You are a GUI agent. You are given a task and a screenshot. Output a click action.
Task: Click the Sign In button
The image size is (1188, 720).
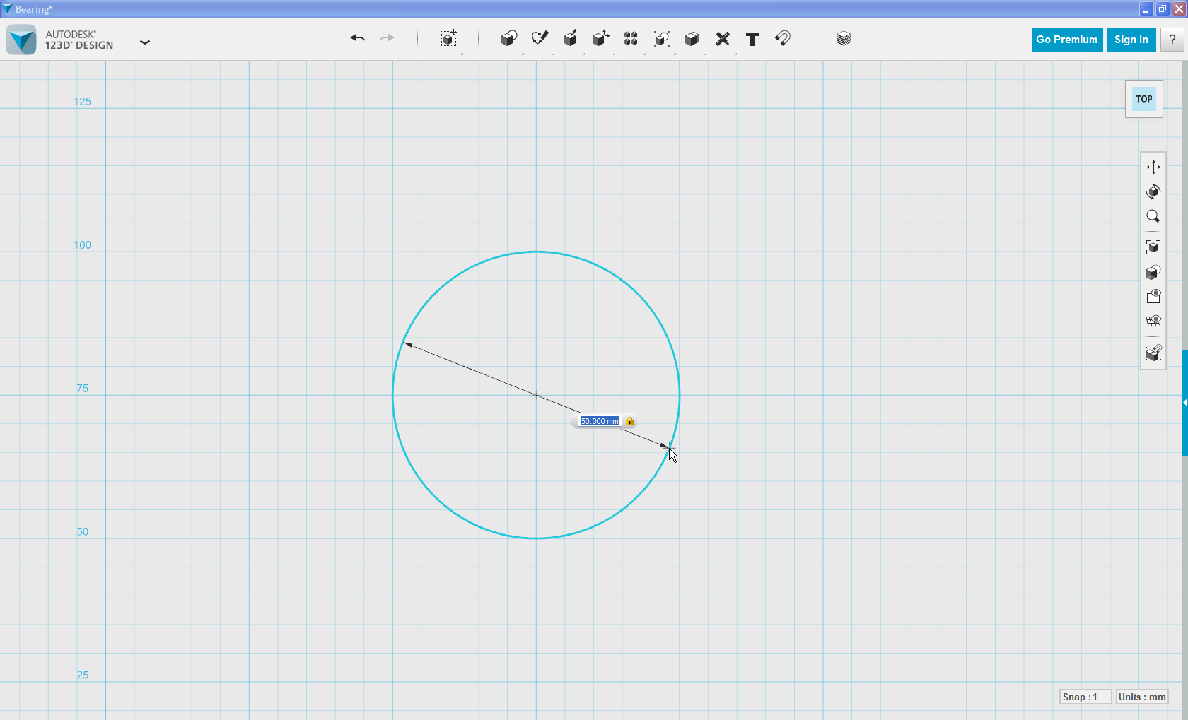[1131, 40]
